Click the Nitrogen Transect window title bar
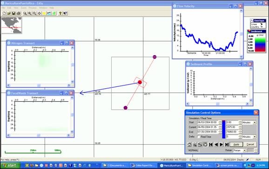This screenshot has height=169, width=269. click(x=40, y=43)
